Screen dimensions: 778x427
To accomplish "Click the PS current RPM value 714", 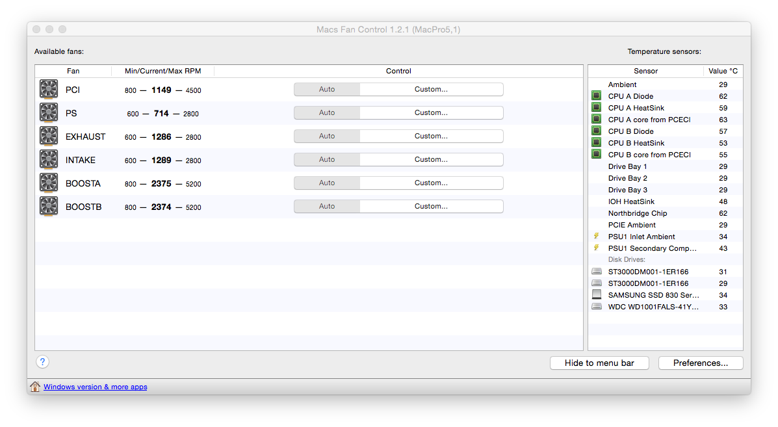I will 161,113.
